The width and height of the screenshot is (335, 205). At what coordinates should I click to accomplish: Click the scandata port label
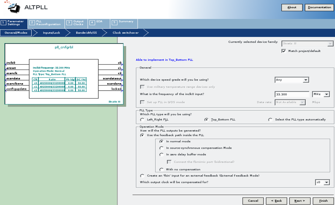coord(13,79)
